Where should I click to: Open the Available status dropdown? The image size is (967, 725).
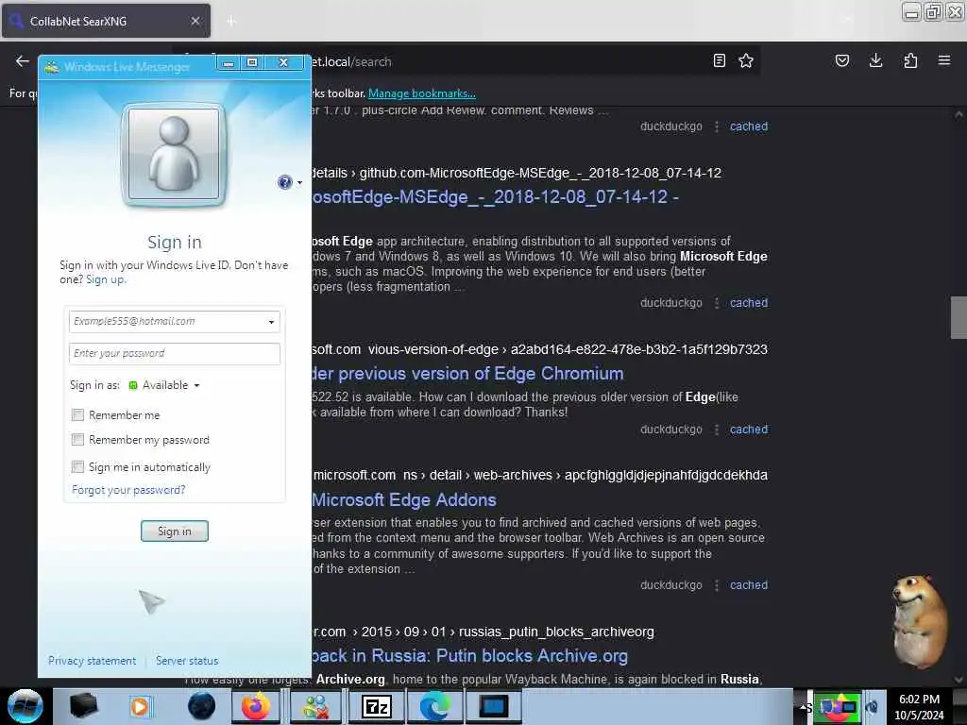164,385
